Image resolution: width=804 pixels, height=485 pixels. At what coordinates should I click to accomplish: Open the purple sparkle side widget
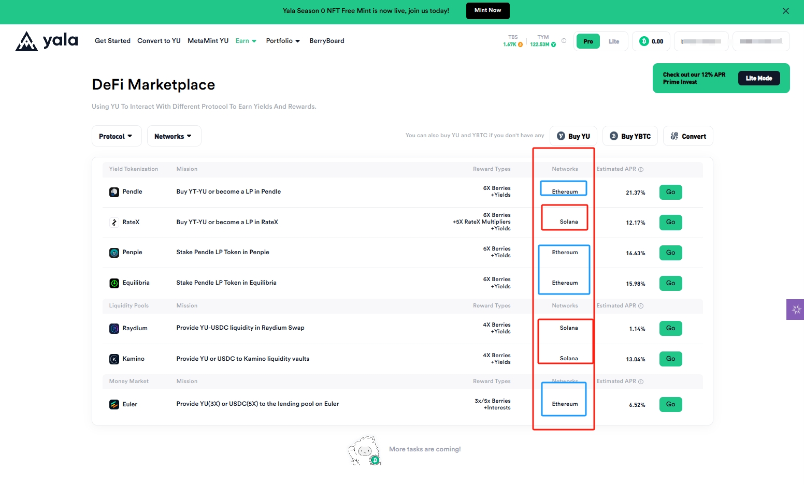pyautogui.click(x=796, y=310)
